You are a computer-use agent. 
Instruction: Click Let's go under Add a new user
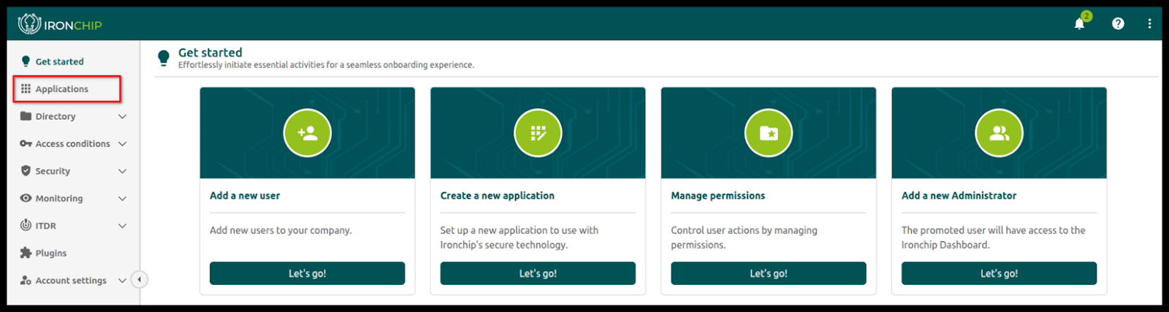307,273
